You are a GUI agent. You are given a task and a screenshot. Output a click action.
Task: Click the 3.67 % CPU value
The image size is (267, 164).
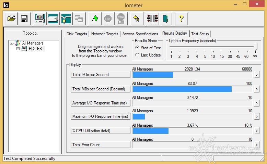pos(193,125)
